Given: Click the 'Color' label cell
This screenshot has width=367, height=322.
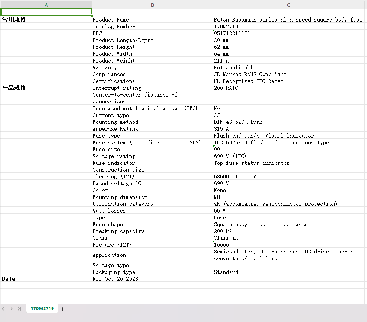Looking at the screenshot, I should tap(152, 190).
